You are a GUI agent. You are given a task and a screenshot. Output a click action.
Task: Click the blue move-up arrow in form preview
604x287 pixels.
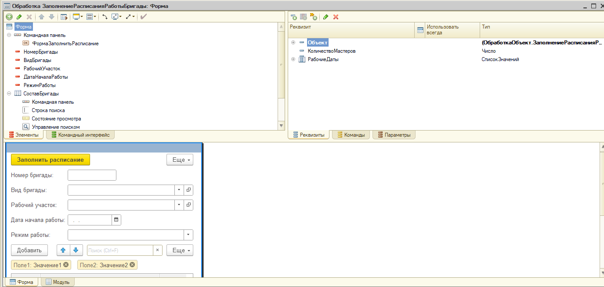63,250
